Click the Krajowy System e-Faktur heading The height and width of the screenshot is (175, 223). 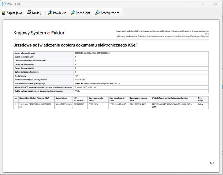click(x=39, y=33)
